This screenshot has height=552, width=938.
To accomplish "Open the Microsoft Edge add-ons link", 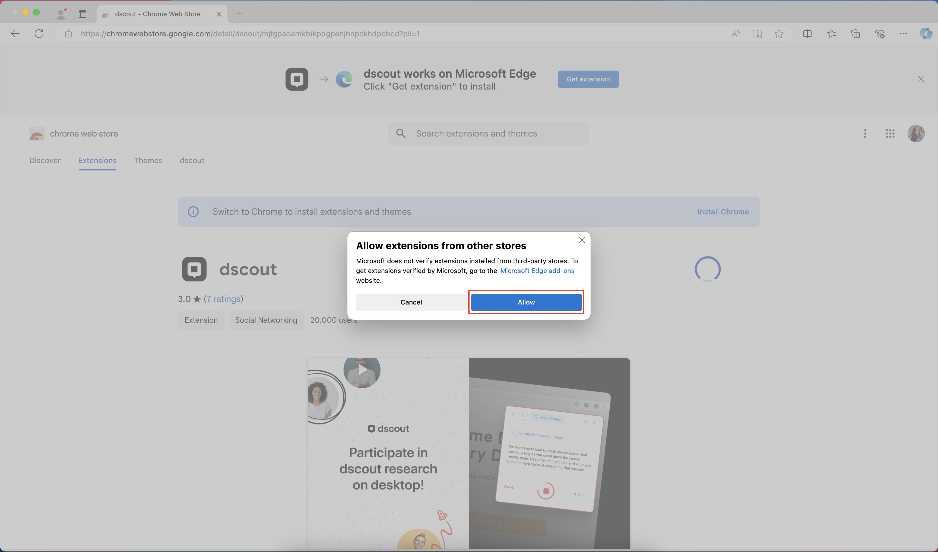I will [537, 271].
